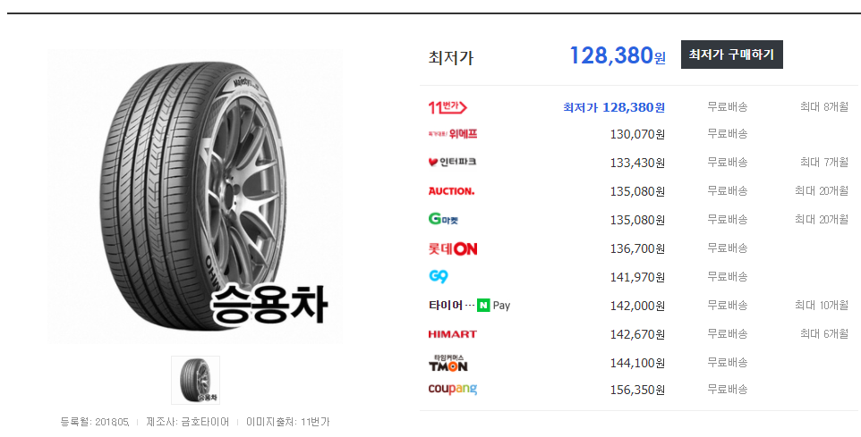
Task: Click the 등록월: 2018.05 text
Action: [x=95, y=422]
